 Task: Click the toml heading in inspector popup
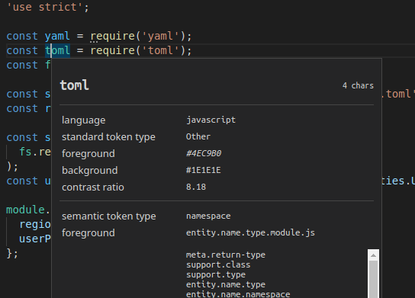click(74, 85)
